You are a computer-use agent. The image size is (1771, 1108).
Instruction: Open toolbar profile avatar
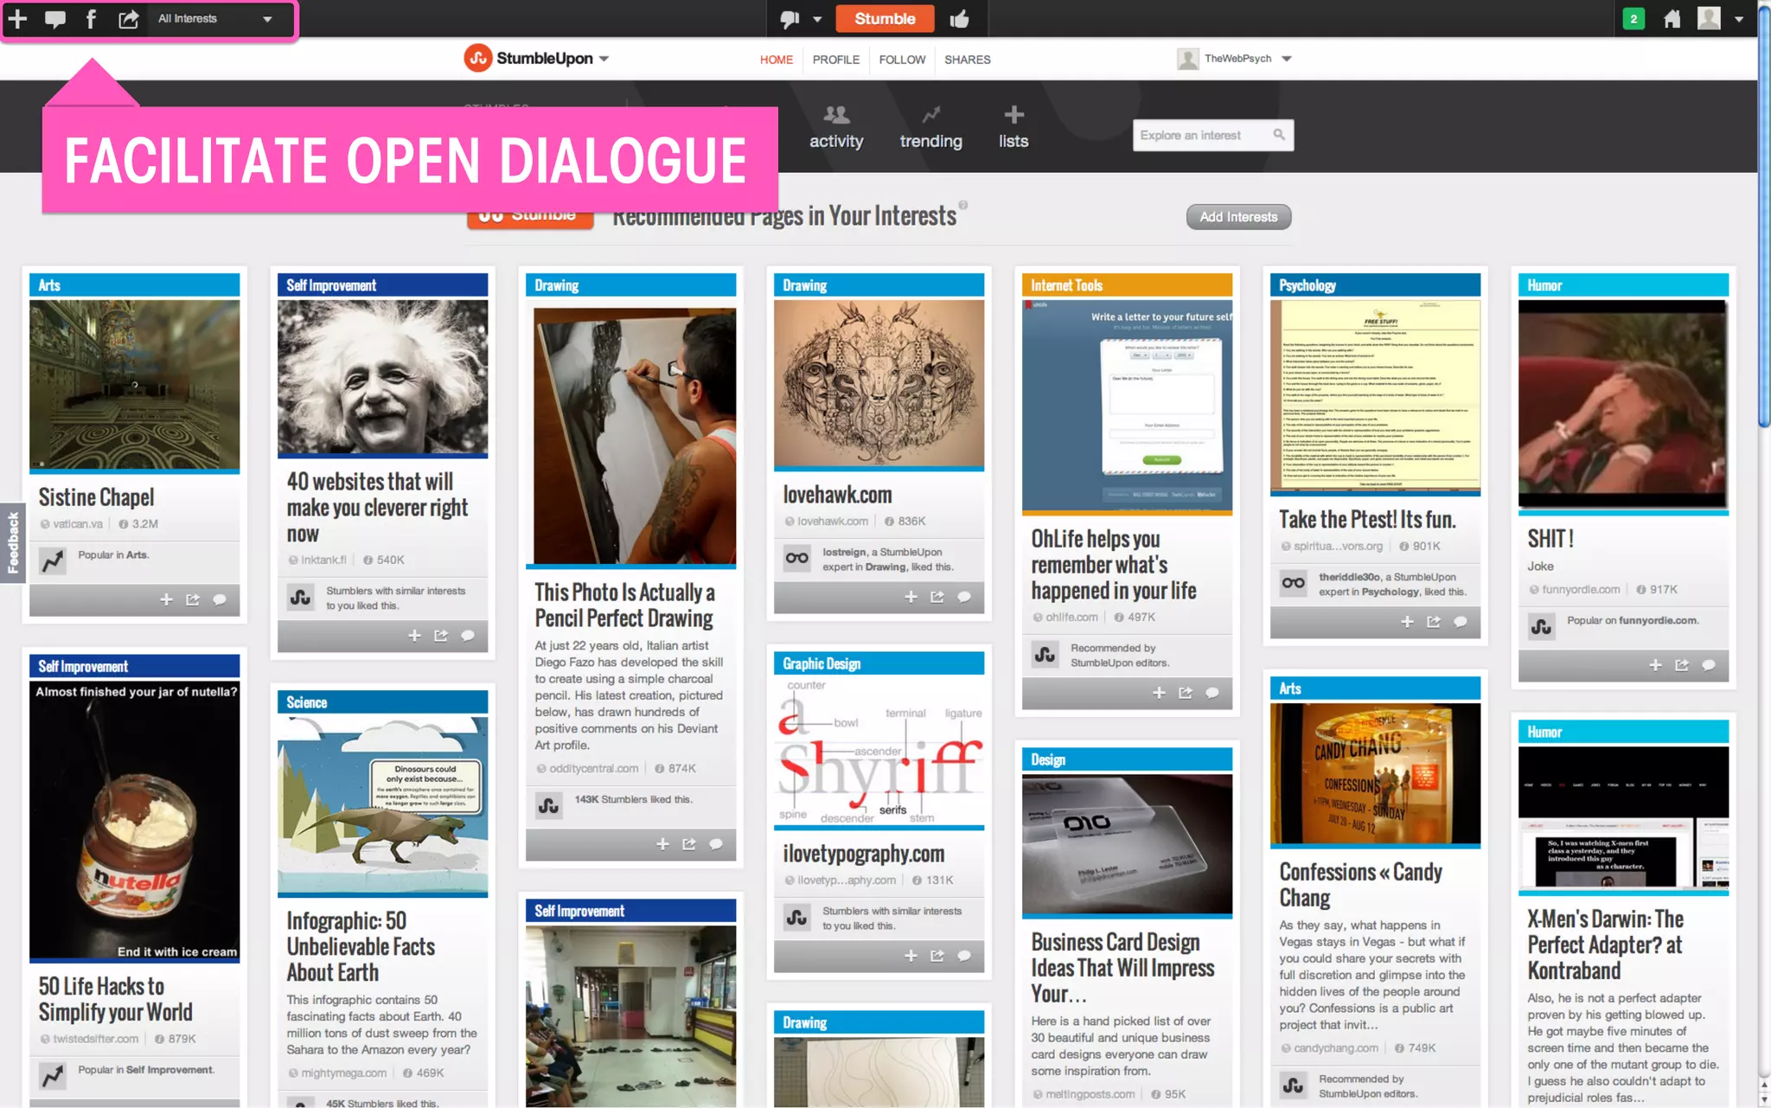1709,18
